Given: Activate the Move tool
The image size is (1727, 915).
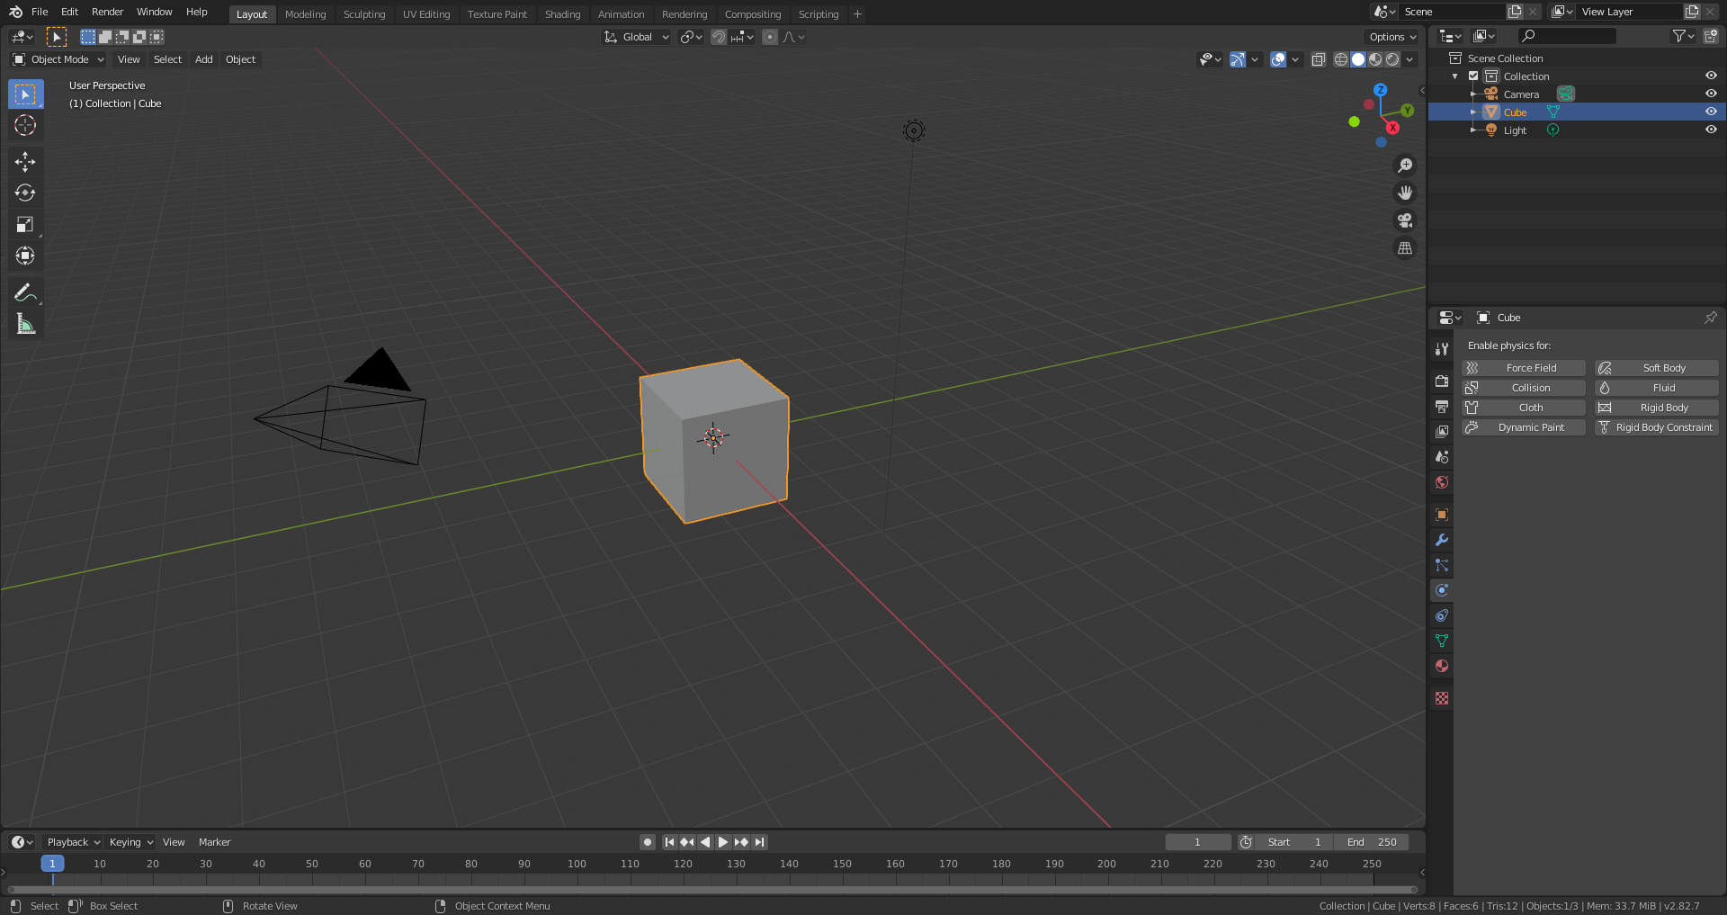Looking at the screenshot, I should click(x=25, y=161).
